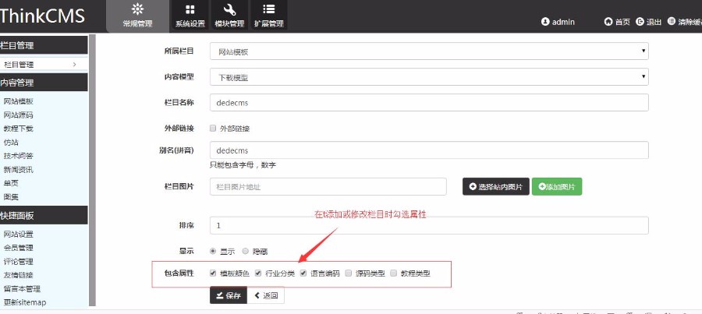The height and width of the screenshot is (314, 702).
Task: Open 友情链接 in the sidebar
Action: click(19, 275)
